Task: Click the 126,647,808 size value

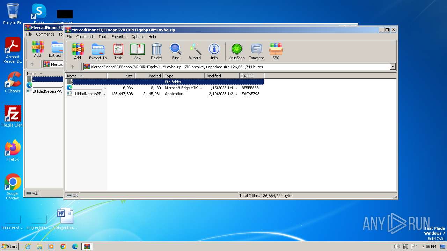Action: pyautogui.click(x=122, y=94)
